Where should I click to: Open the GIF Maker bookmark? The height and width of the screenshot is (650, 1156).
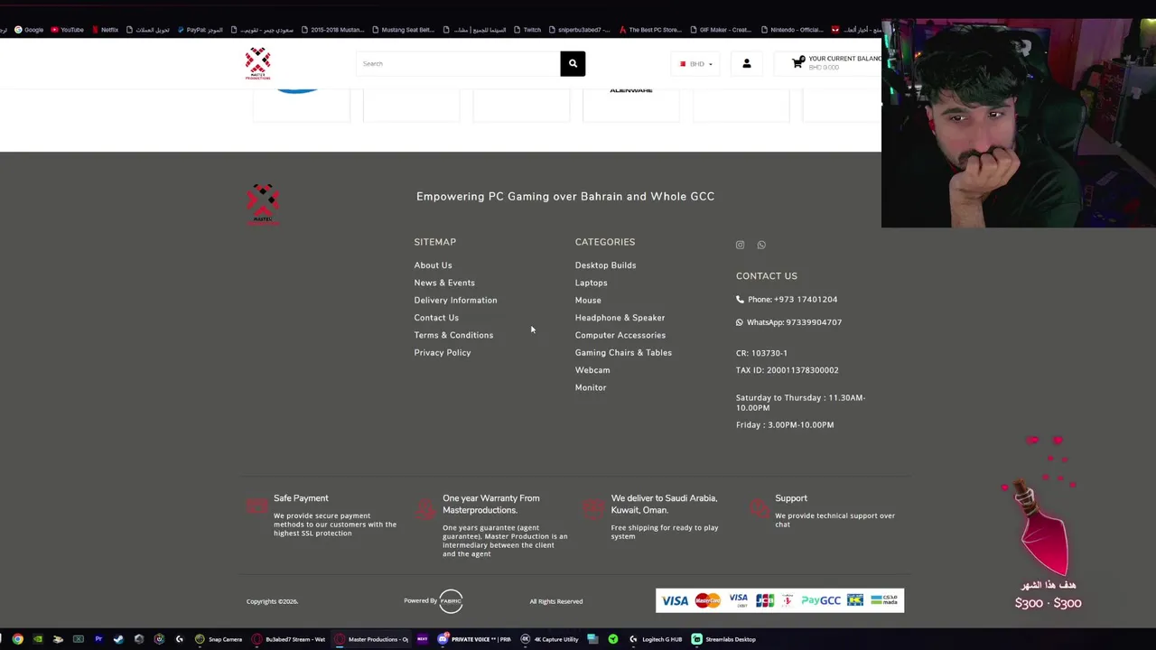[721, 30]
